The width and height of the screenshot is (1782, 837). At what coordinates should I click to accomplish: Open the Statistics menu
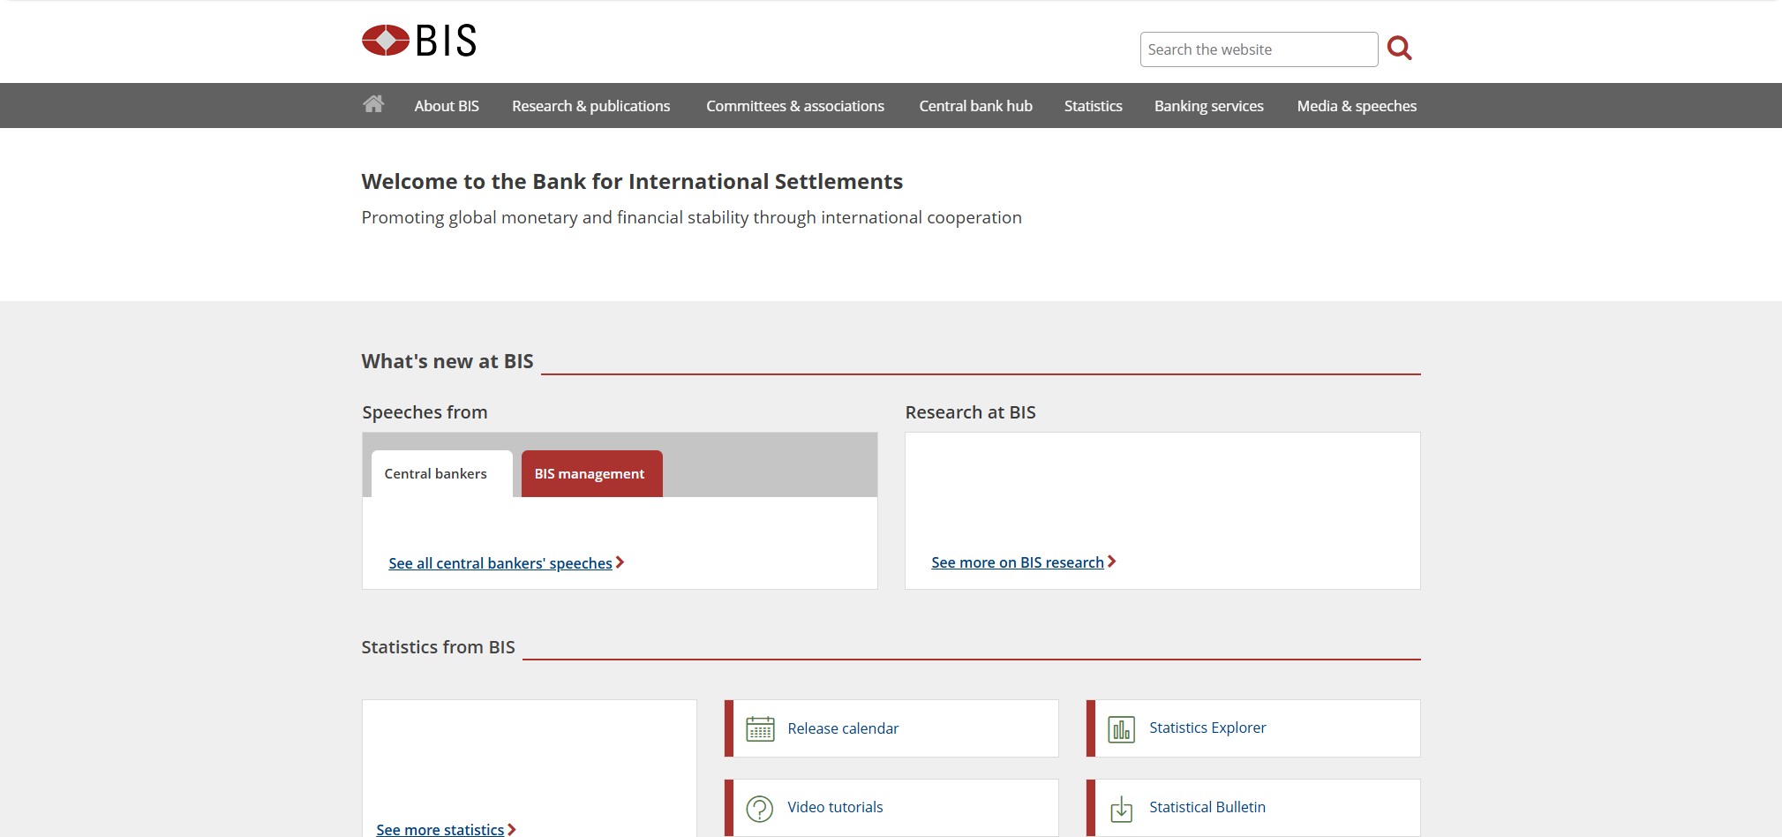pos(1094,106)
